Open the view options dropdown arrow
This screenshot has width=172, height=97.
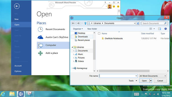154,29
